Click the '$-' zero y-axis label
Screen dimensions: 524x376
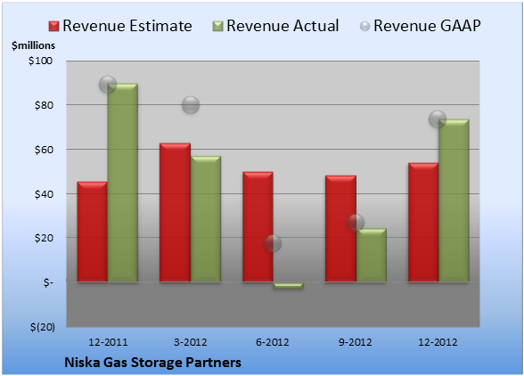point(48,282)
